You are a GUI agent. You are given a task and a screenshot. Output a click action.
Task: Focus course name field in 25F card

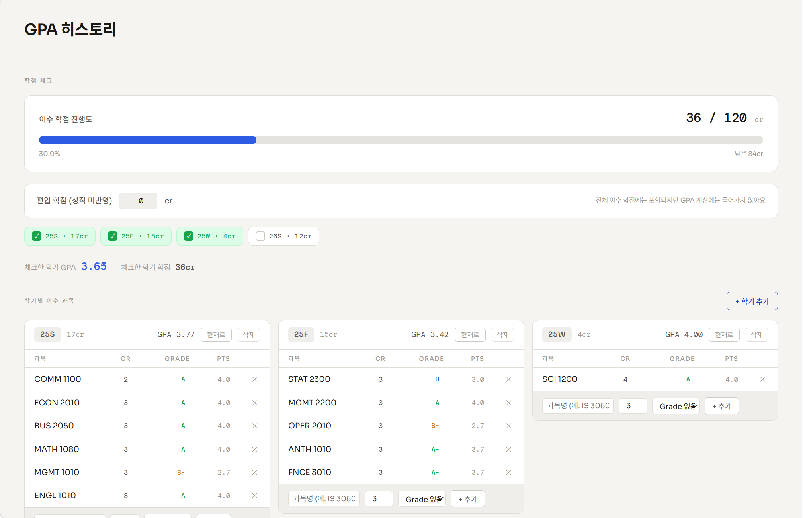pos(324,499)
